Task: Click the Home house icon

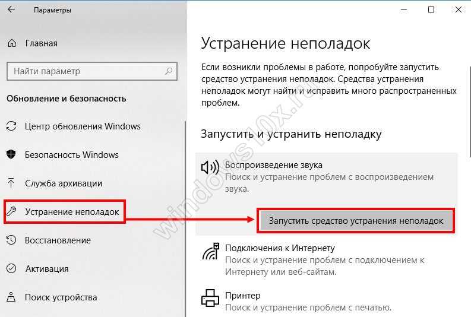Action: tap(12, 43)
